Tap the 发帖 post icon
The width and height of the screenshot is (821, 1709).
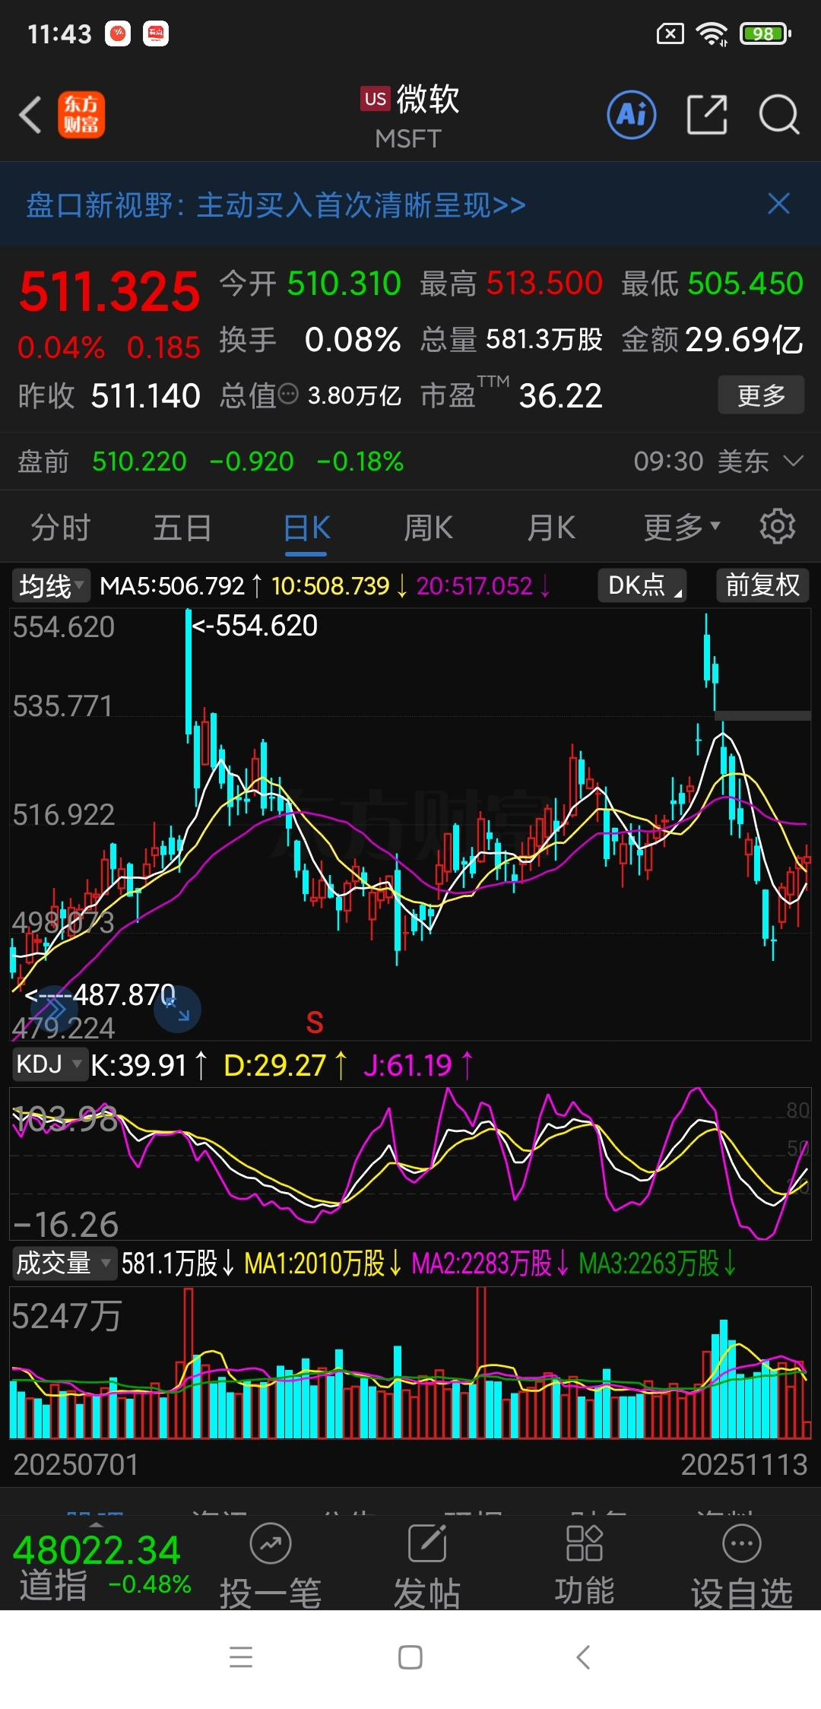[x=427, y=1566]
